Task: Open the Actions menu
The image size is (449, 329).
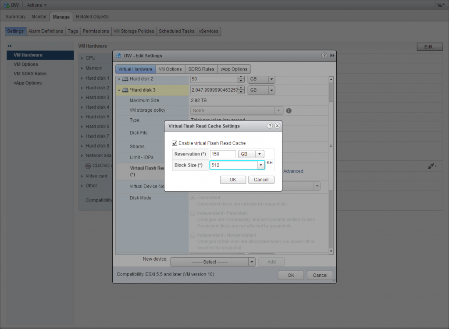Action: (x=36, y=5)
